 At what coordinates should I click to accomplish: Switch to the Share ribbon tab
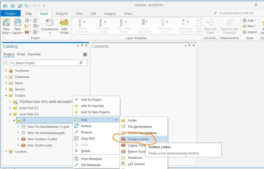(128, 14)
